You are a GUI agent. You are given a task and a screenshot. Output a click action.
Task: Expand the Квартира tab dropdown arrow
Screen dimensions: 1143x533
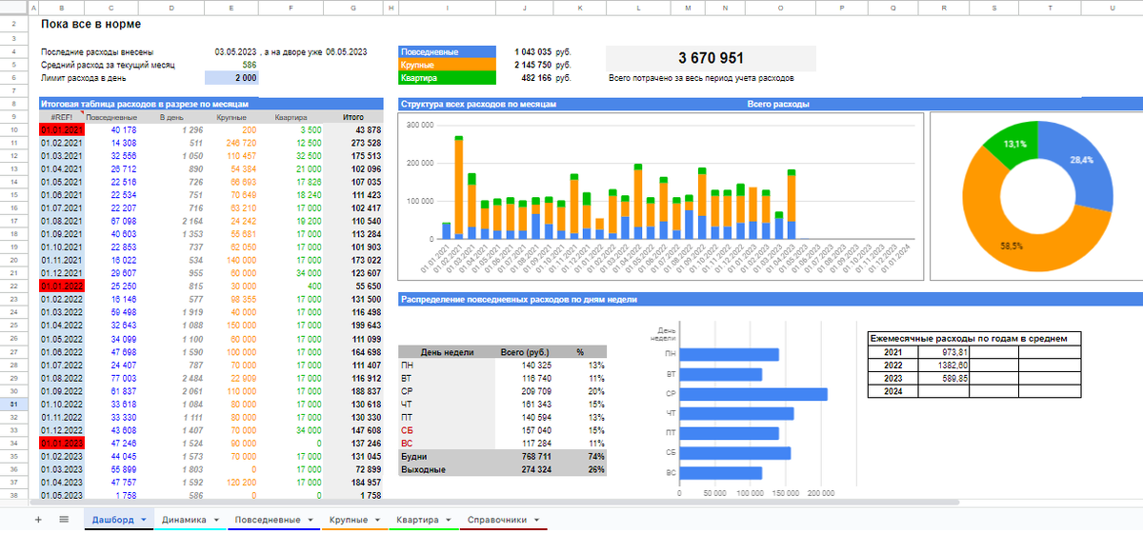(447, 521)
